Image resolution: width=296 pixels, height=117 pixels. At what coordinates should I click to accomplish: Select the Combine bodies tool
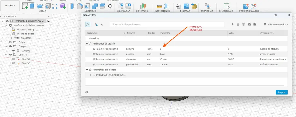click(x=95, y=6)
